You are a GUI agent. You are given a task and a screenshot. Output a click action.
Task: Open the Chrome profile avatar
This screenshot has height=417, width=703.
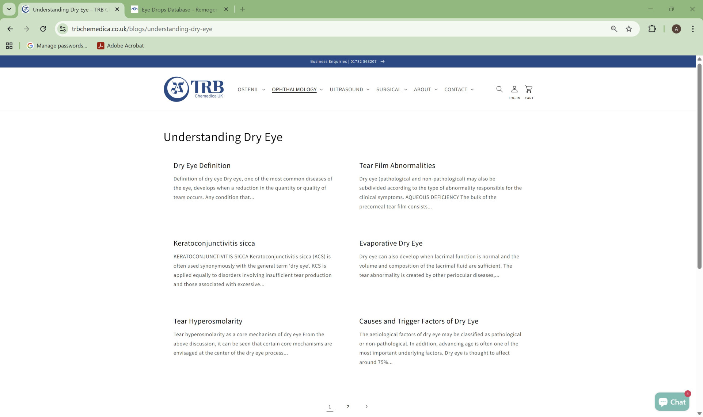(676, 29)
